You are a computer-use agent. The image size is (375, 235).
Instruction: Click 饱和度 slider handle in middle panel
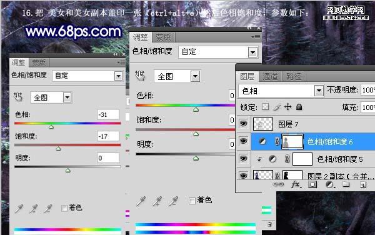click(x=196, y=134)
